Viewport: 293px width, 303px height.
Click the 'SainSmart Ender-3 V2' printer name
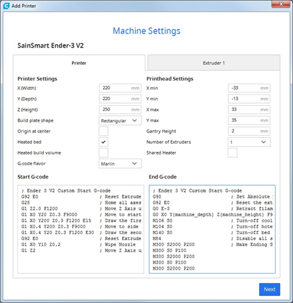[51, 45]
